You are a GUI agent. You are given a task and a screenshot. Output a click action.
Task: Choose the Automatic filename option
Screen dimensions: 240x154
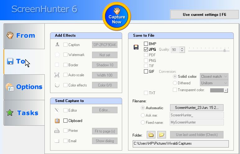click(143, 108)
